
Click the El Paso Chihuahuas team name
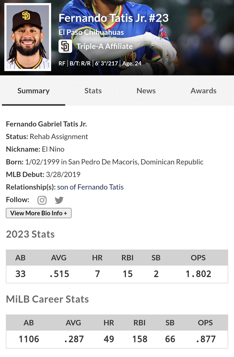click(x=91, y=32)
